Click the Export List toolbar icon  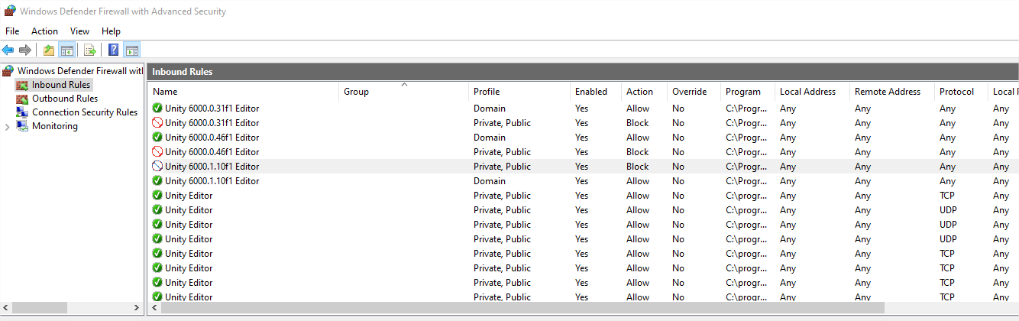point(90,50)
